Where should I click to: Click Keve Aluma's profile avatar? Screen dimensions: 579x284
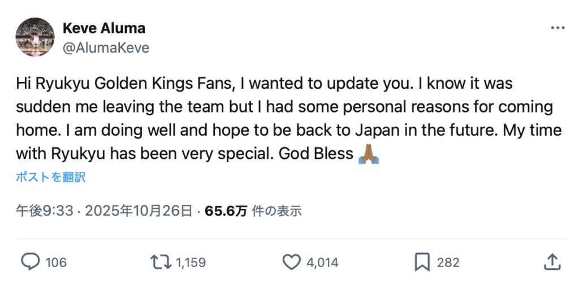(x=35, y=37)
